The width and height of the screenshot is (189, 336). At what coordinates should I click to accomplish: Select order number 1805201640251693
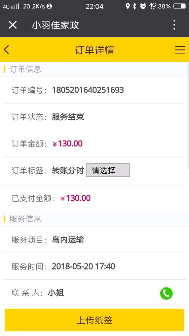point(88,90)
